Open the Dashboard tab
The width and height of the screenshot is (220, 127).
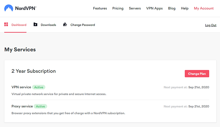pos(15,25)
